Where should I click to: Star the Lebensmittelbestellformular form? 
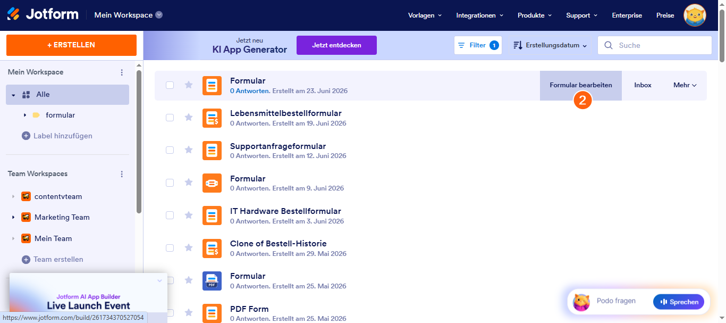click(x=189, y=118)
